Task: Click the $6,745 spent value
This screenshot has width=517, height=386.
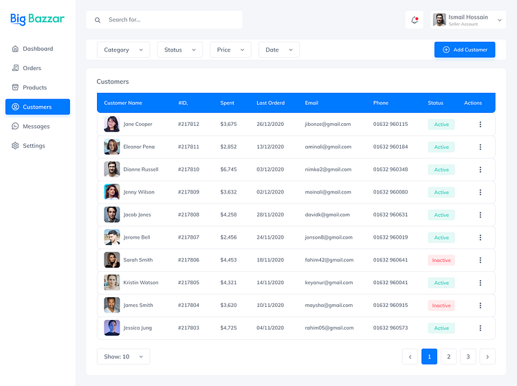Action: point(228,169)
